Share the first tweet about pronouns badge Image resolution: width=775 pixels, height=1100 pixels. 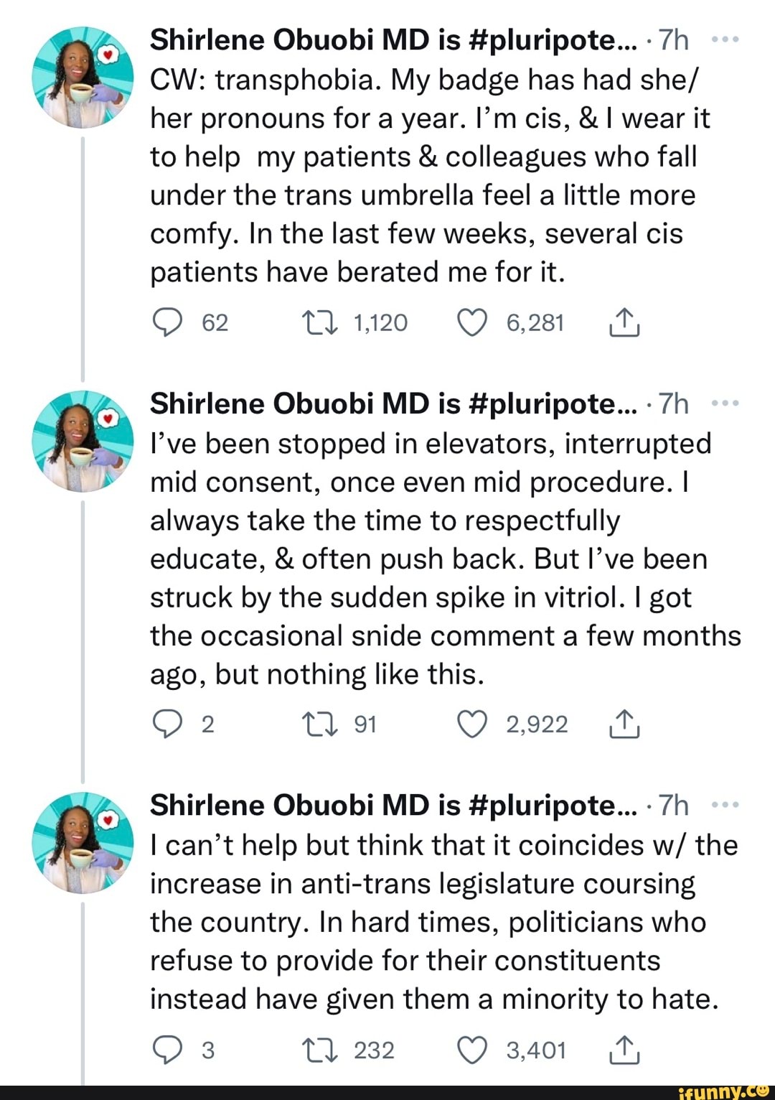624,323
